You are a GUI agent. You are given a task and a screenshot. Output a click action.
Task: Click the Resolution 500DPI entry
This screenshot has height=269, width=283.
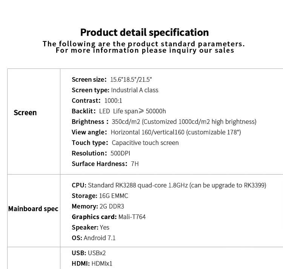click(x=101, y=153)
